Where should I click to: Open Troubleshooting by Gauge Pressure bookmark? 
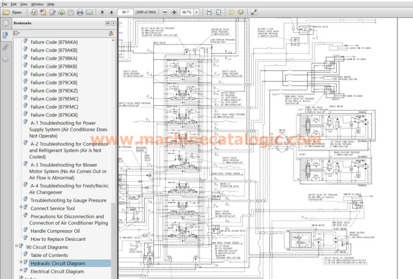click(68, 201)
